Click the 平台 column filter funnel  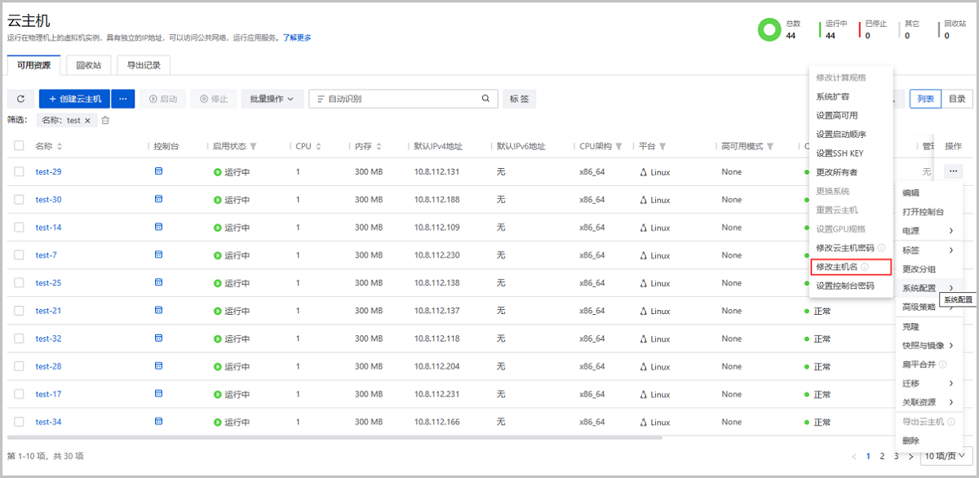662,147
